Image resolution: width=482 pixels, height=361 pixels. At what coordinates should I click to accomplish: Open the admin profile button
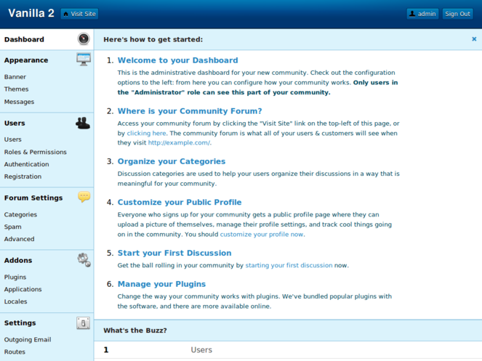422,14
